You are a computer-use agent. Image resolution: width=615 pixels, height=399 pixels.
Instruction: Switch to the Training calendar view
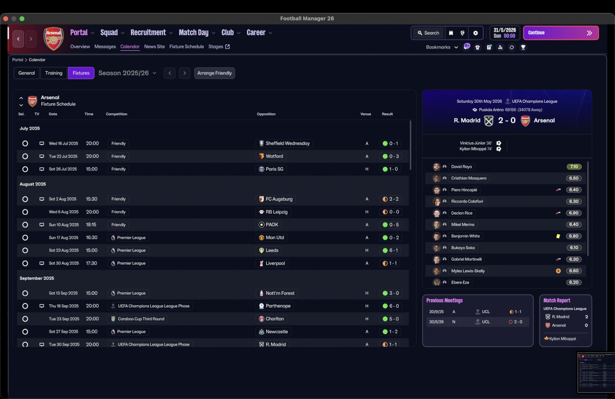[54, 73]
